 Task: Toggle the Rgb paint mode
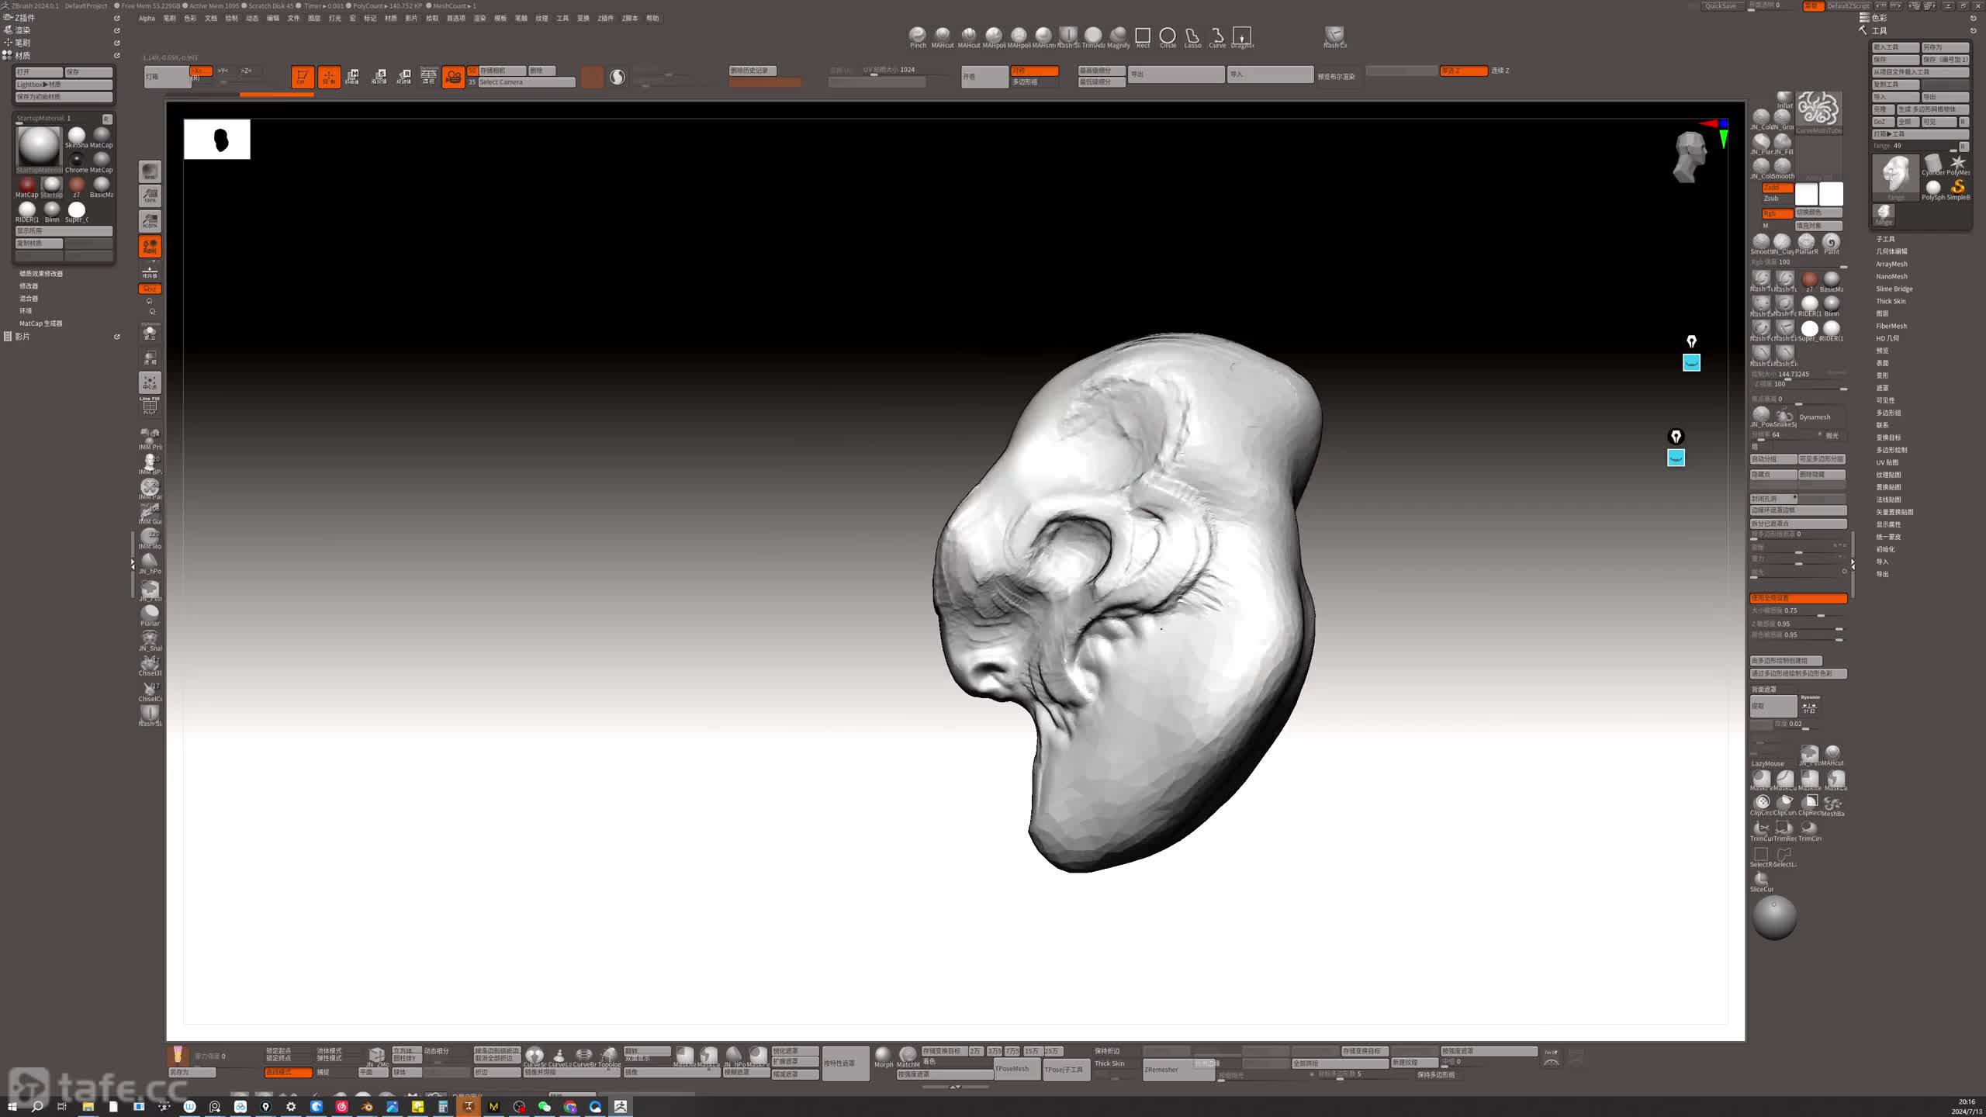(x=1777, y=213)
